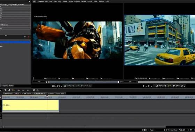This screenshot has height=132, width=195.
Task: Click the Player In timecode field
Action: click(x=64, y=79)
